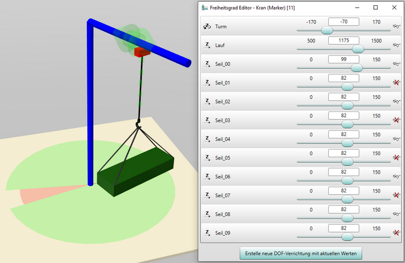The width and height of the screenshot is (405, 263).
Task: Focus the Turm value field showing -70
Action: click(x=343, y=22)
